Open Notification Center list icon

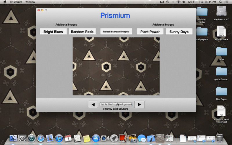226,2
